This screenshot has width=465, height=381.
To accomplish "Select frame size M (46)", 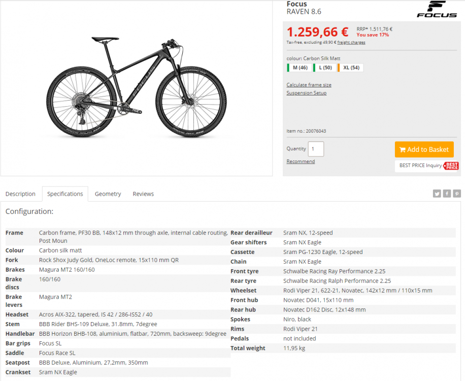I will click(x=298, y=68).
